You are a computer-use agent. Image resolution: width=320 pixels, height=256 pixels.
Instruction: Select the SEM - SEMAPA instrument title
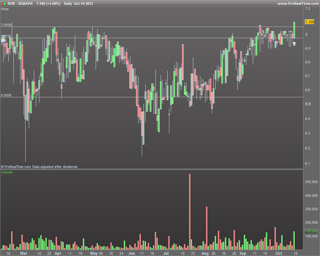click(x=20, y=4)
